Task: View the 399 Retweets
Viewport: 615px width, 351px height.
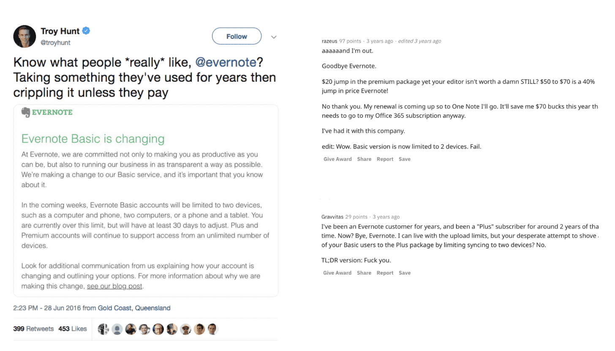Action: (33, 329)
